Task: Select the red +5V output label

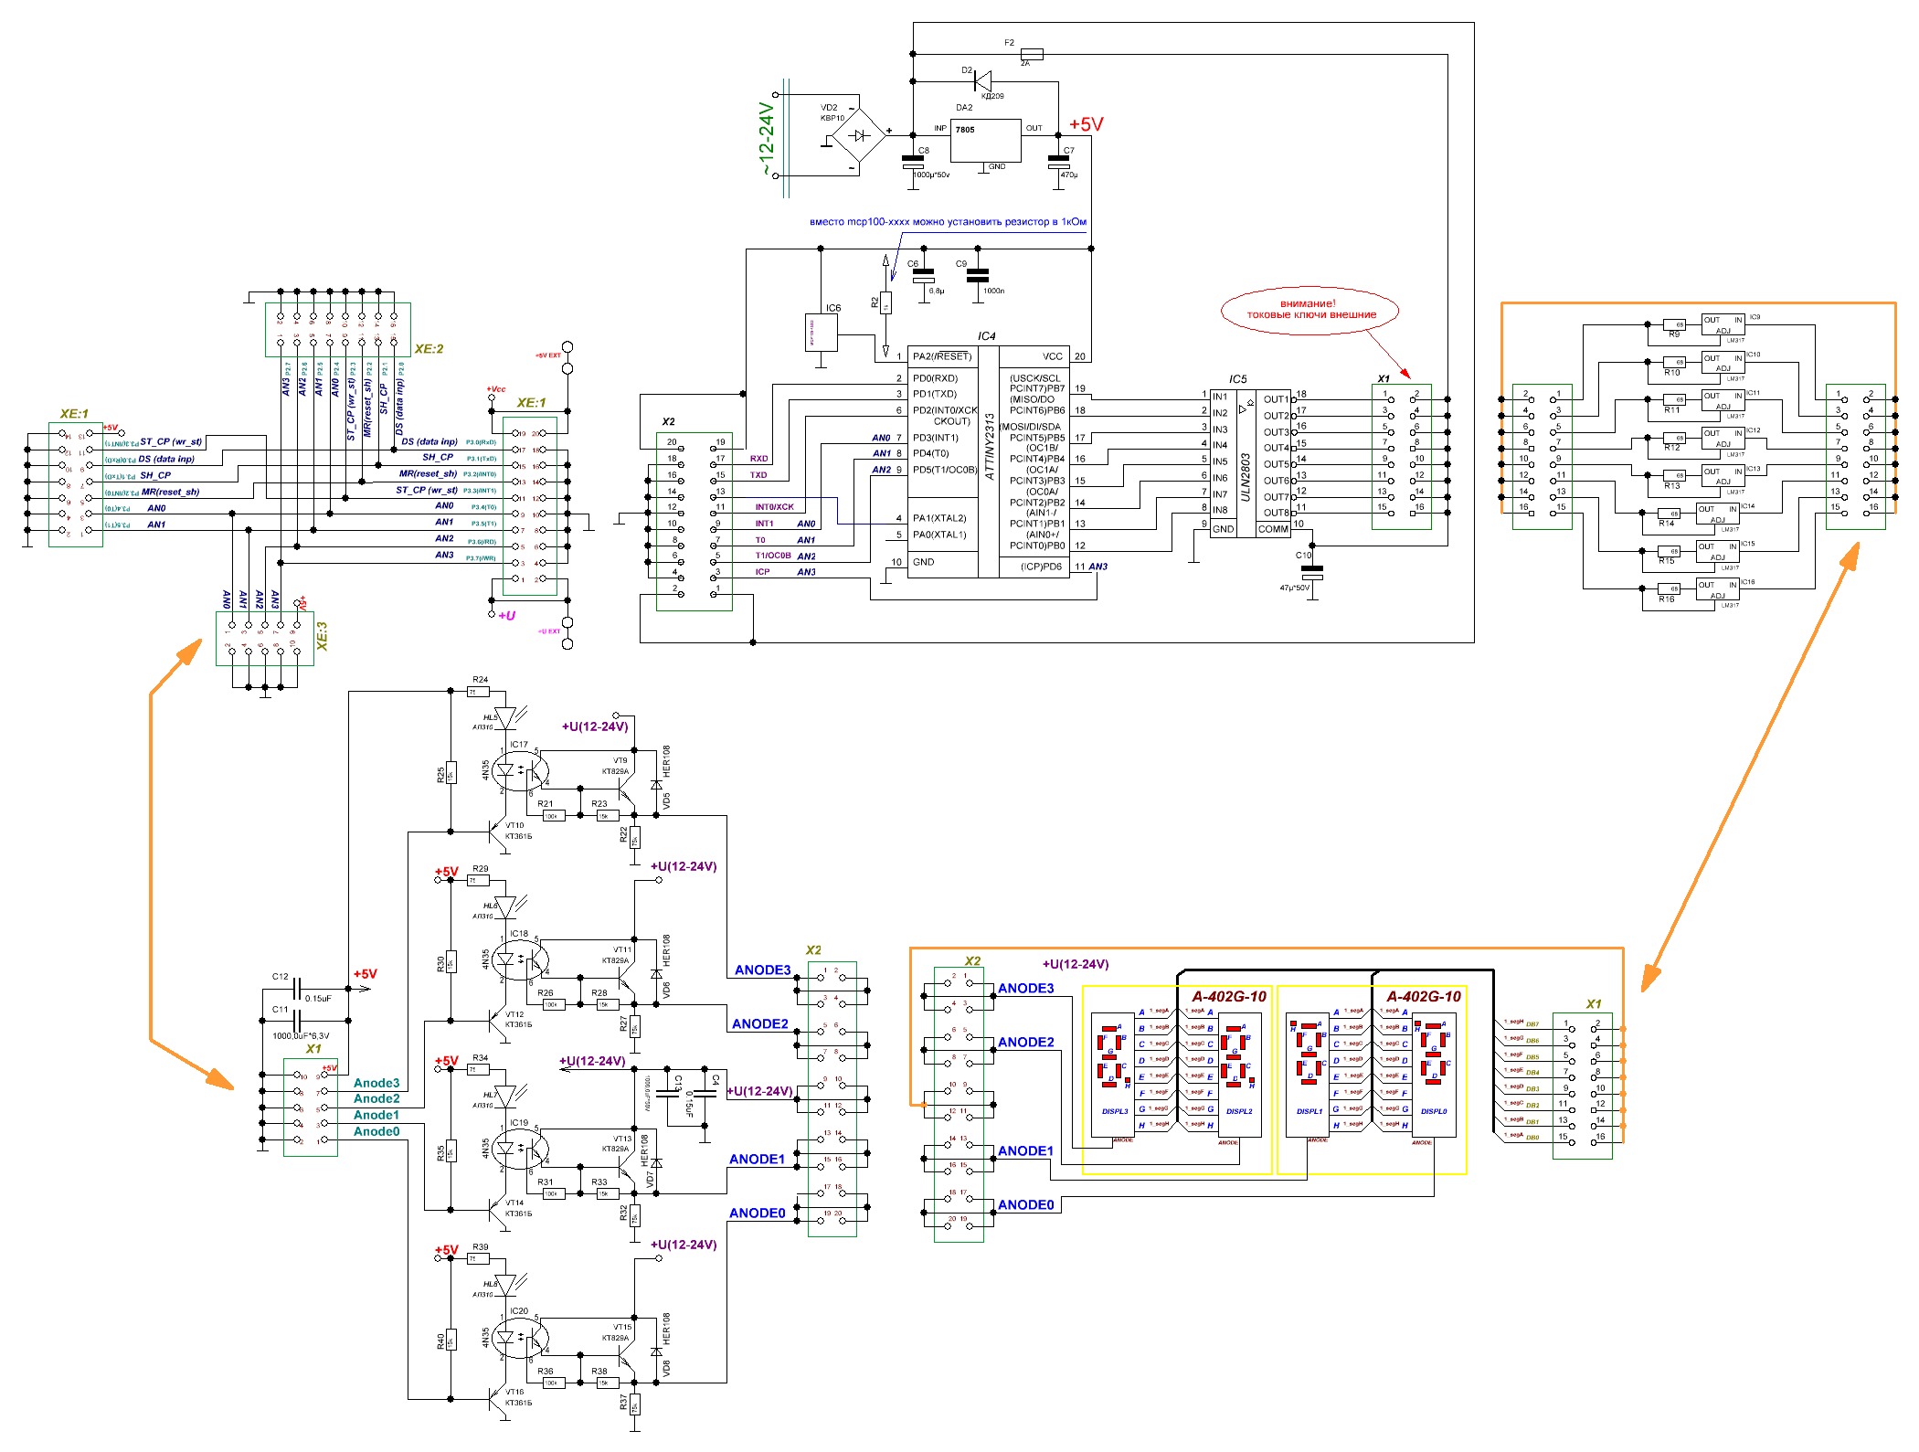Action: click(1087, 124)
